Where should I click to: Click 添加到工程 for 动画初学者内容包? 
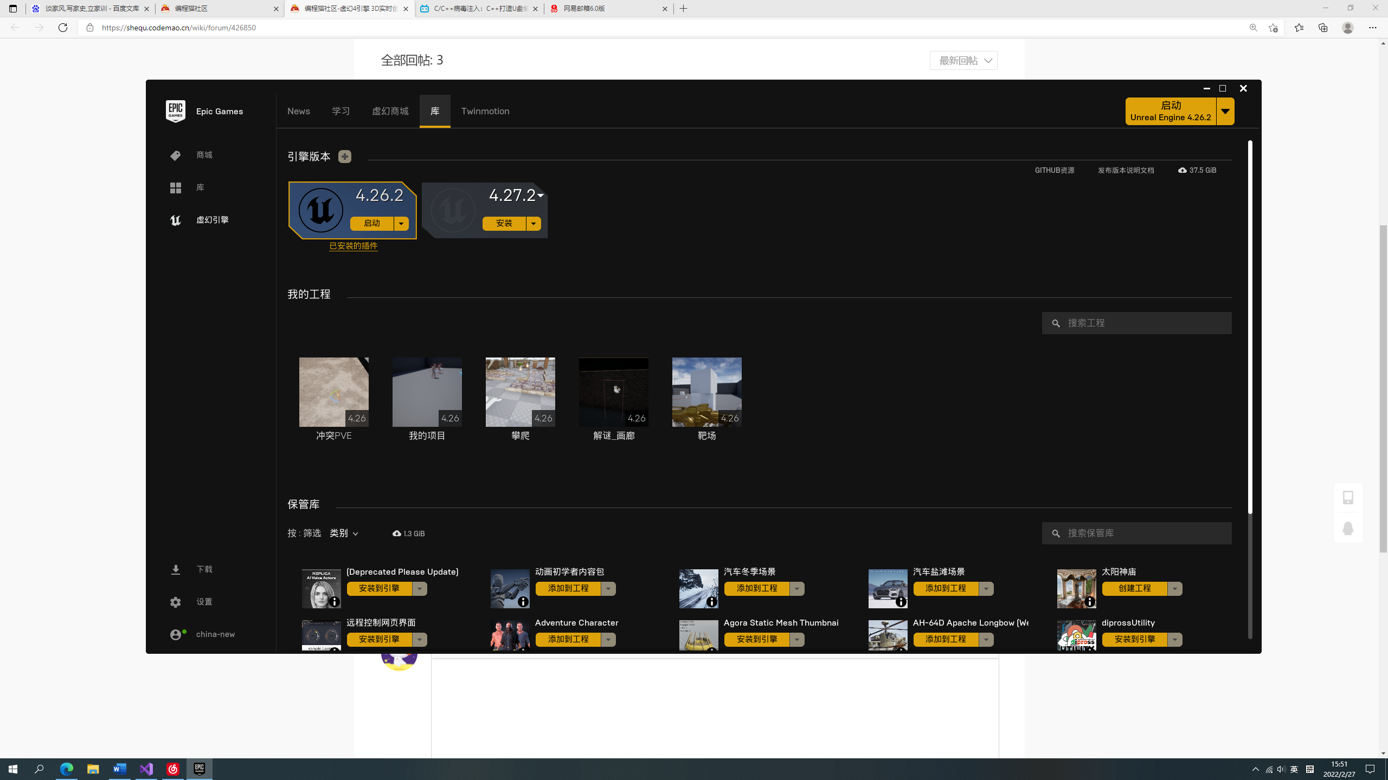pos(568,589)
